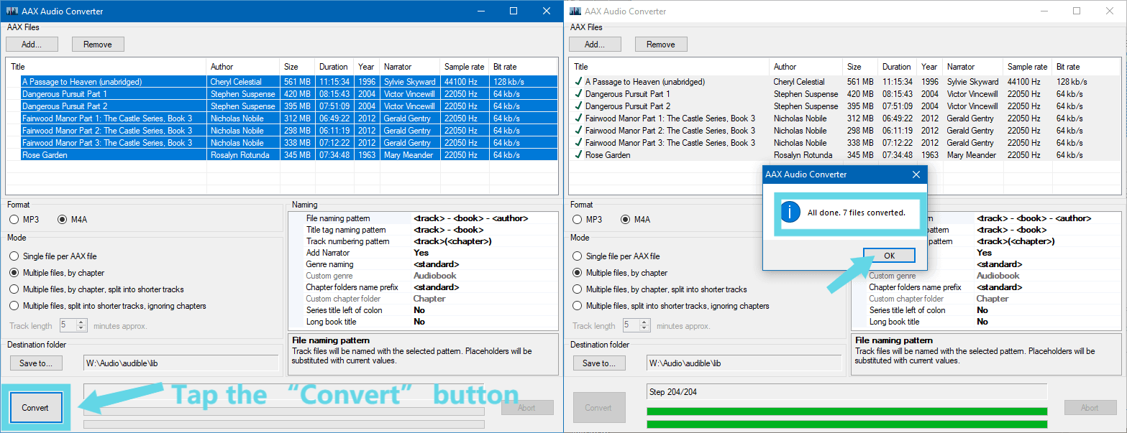Select Series title left of colon row, left window

click(422, 310)
